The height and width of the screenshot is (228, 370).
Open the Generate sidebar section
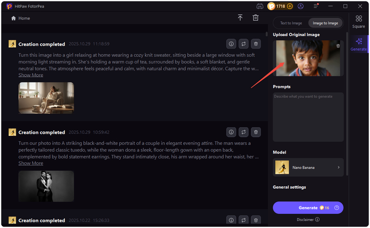pos(359,44)
